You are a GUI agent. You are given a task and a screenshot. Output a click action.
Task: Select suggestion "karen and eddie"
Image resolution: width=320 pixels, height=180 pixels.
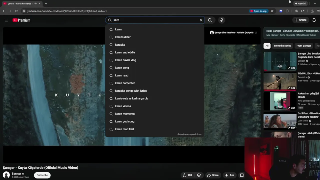coord(155,52)
